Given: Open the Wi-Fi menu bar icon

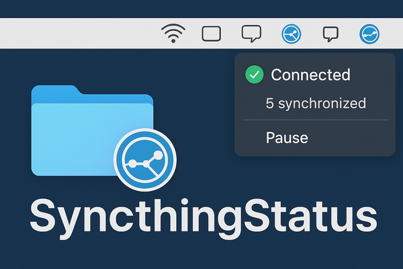Looking at the screenshot, I should pos(173,34).
